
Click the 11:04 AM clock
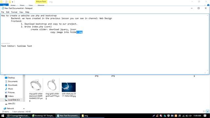197,116
